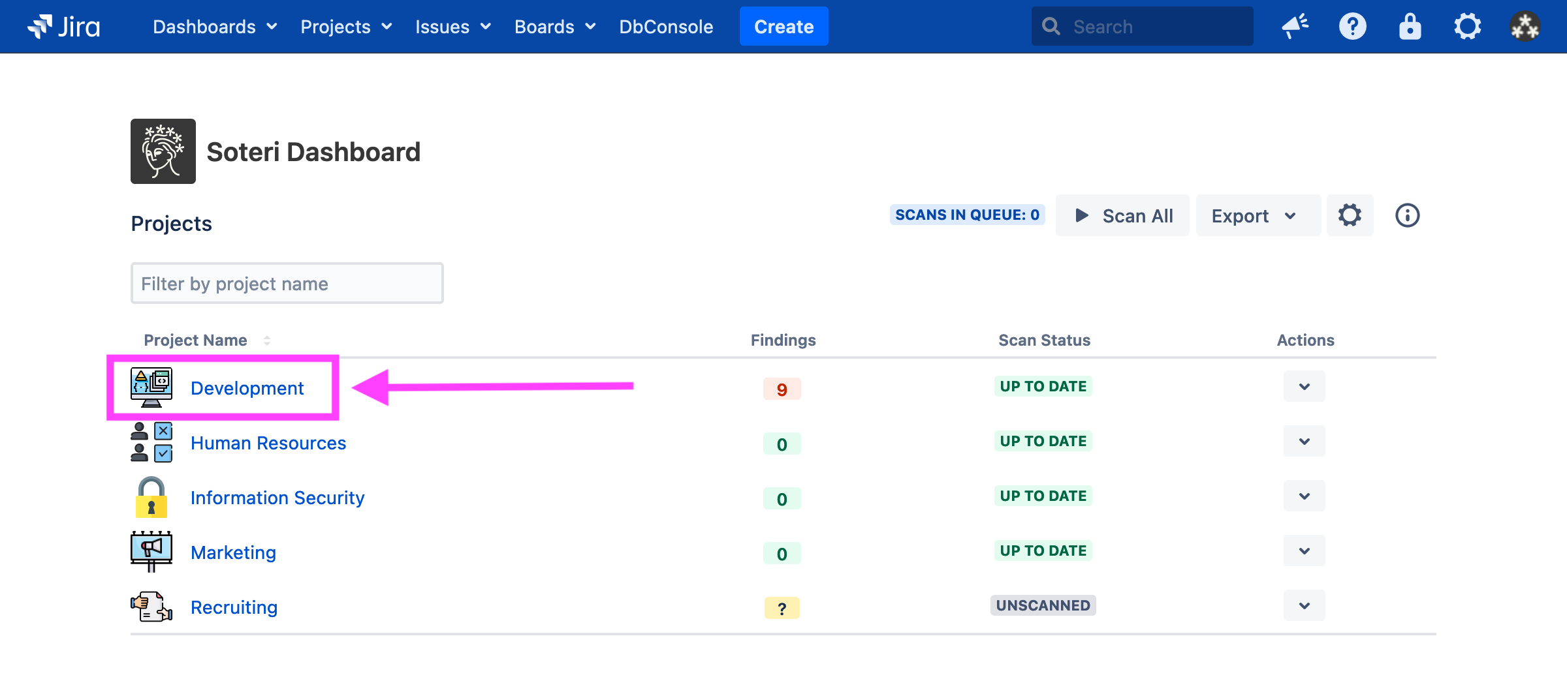This screenshot has width=1567, height=679.
Task: Expand actions for Information Security row
Action: coord(1304,496)
